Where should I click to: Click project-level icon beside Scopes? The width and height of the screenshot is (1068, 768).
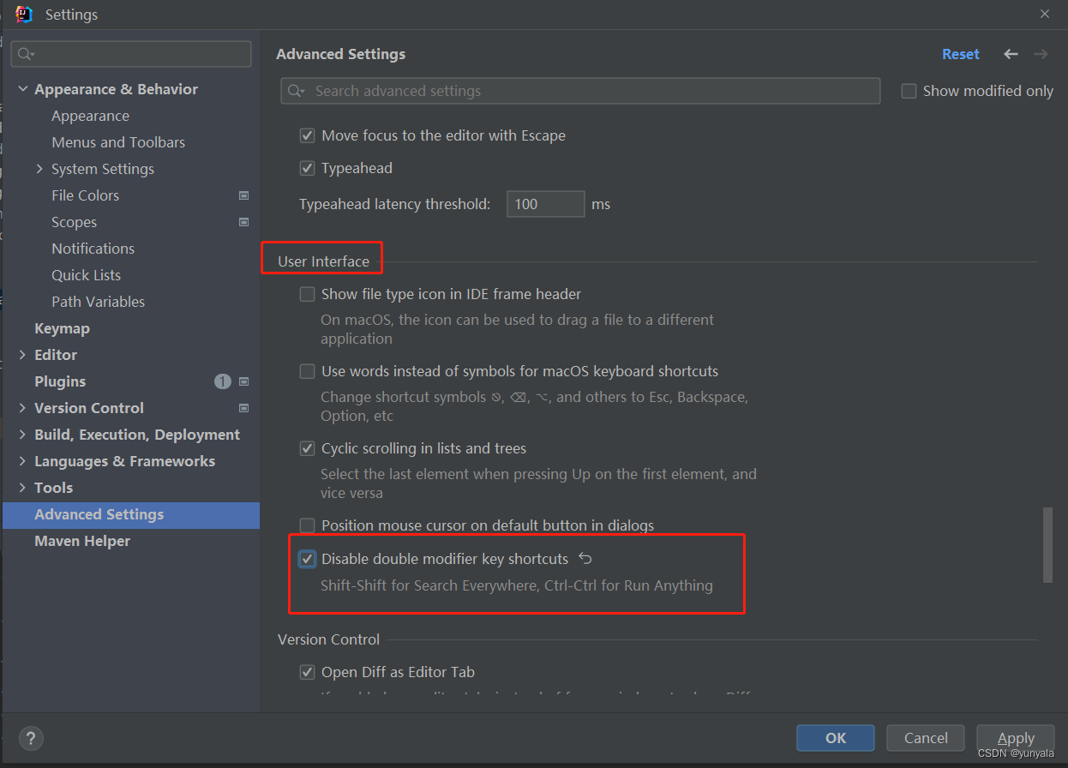pos(243,222)
